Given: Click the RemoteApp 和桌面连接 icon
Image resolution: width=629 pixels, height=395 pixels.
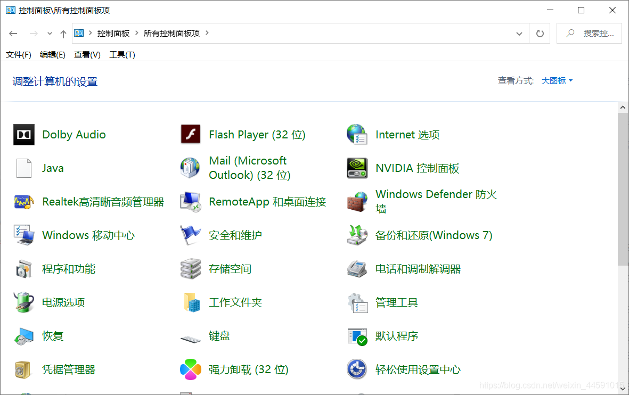Looking at the screenshot, I should click(x=191, y=202).
